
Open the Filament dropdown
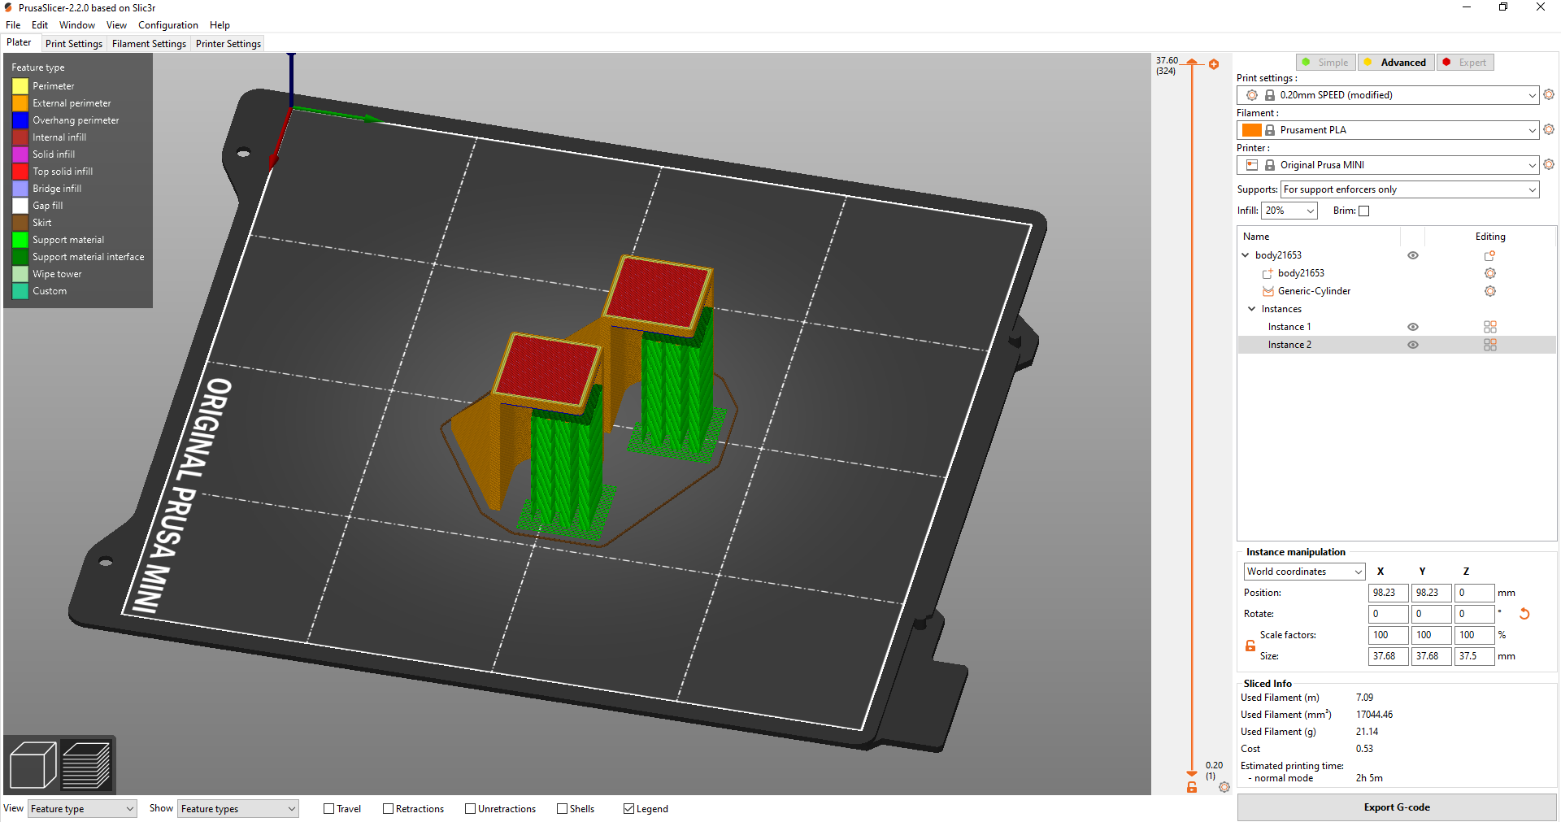[x=1388, y=130]
